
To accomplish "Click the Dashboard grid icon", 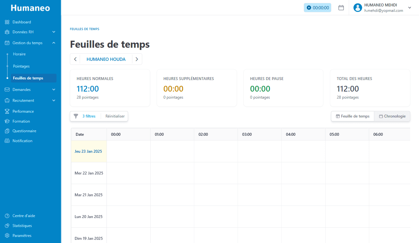I will [7, 22].
